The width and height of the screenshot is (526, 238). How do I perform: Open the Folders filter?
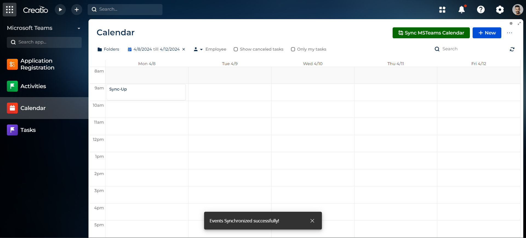click(108, 49)
